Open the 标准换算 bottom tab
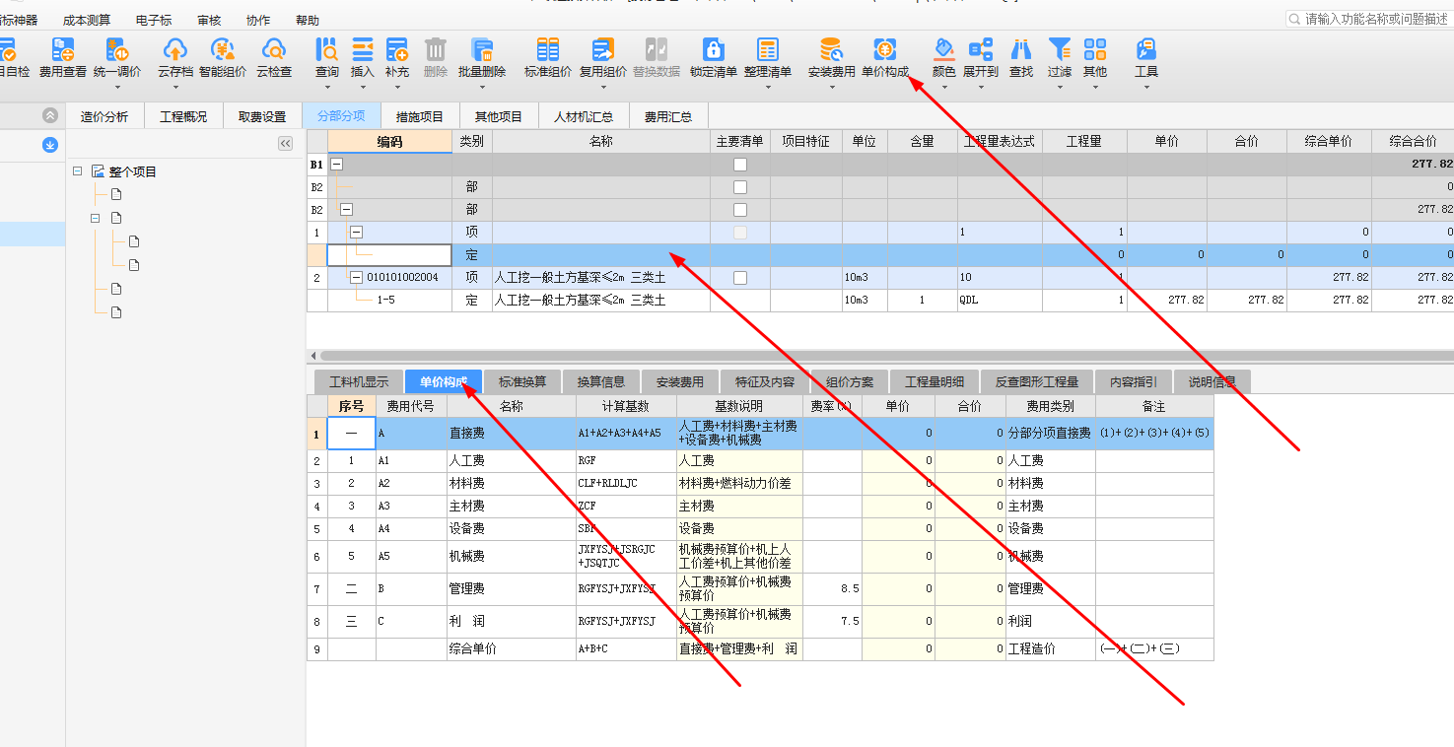The height and width of the screenshot is (747, 1454). pyautogui.click(x=522, y=382)
